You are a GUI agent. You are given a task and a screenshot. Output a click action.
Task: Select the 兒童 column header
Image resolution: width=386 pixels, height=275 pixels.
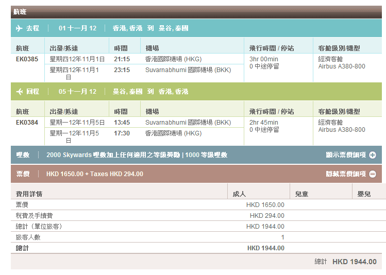click(301, 194)
